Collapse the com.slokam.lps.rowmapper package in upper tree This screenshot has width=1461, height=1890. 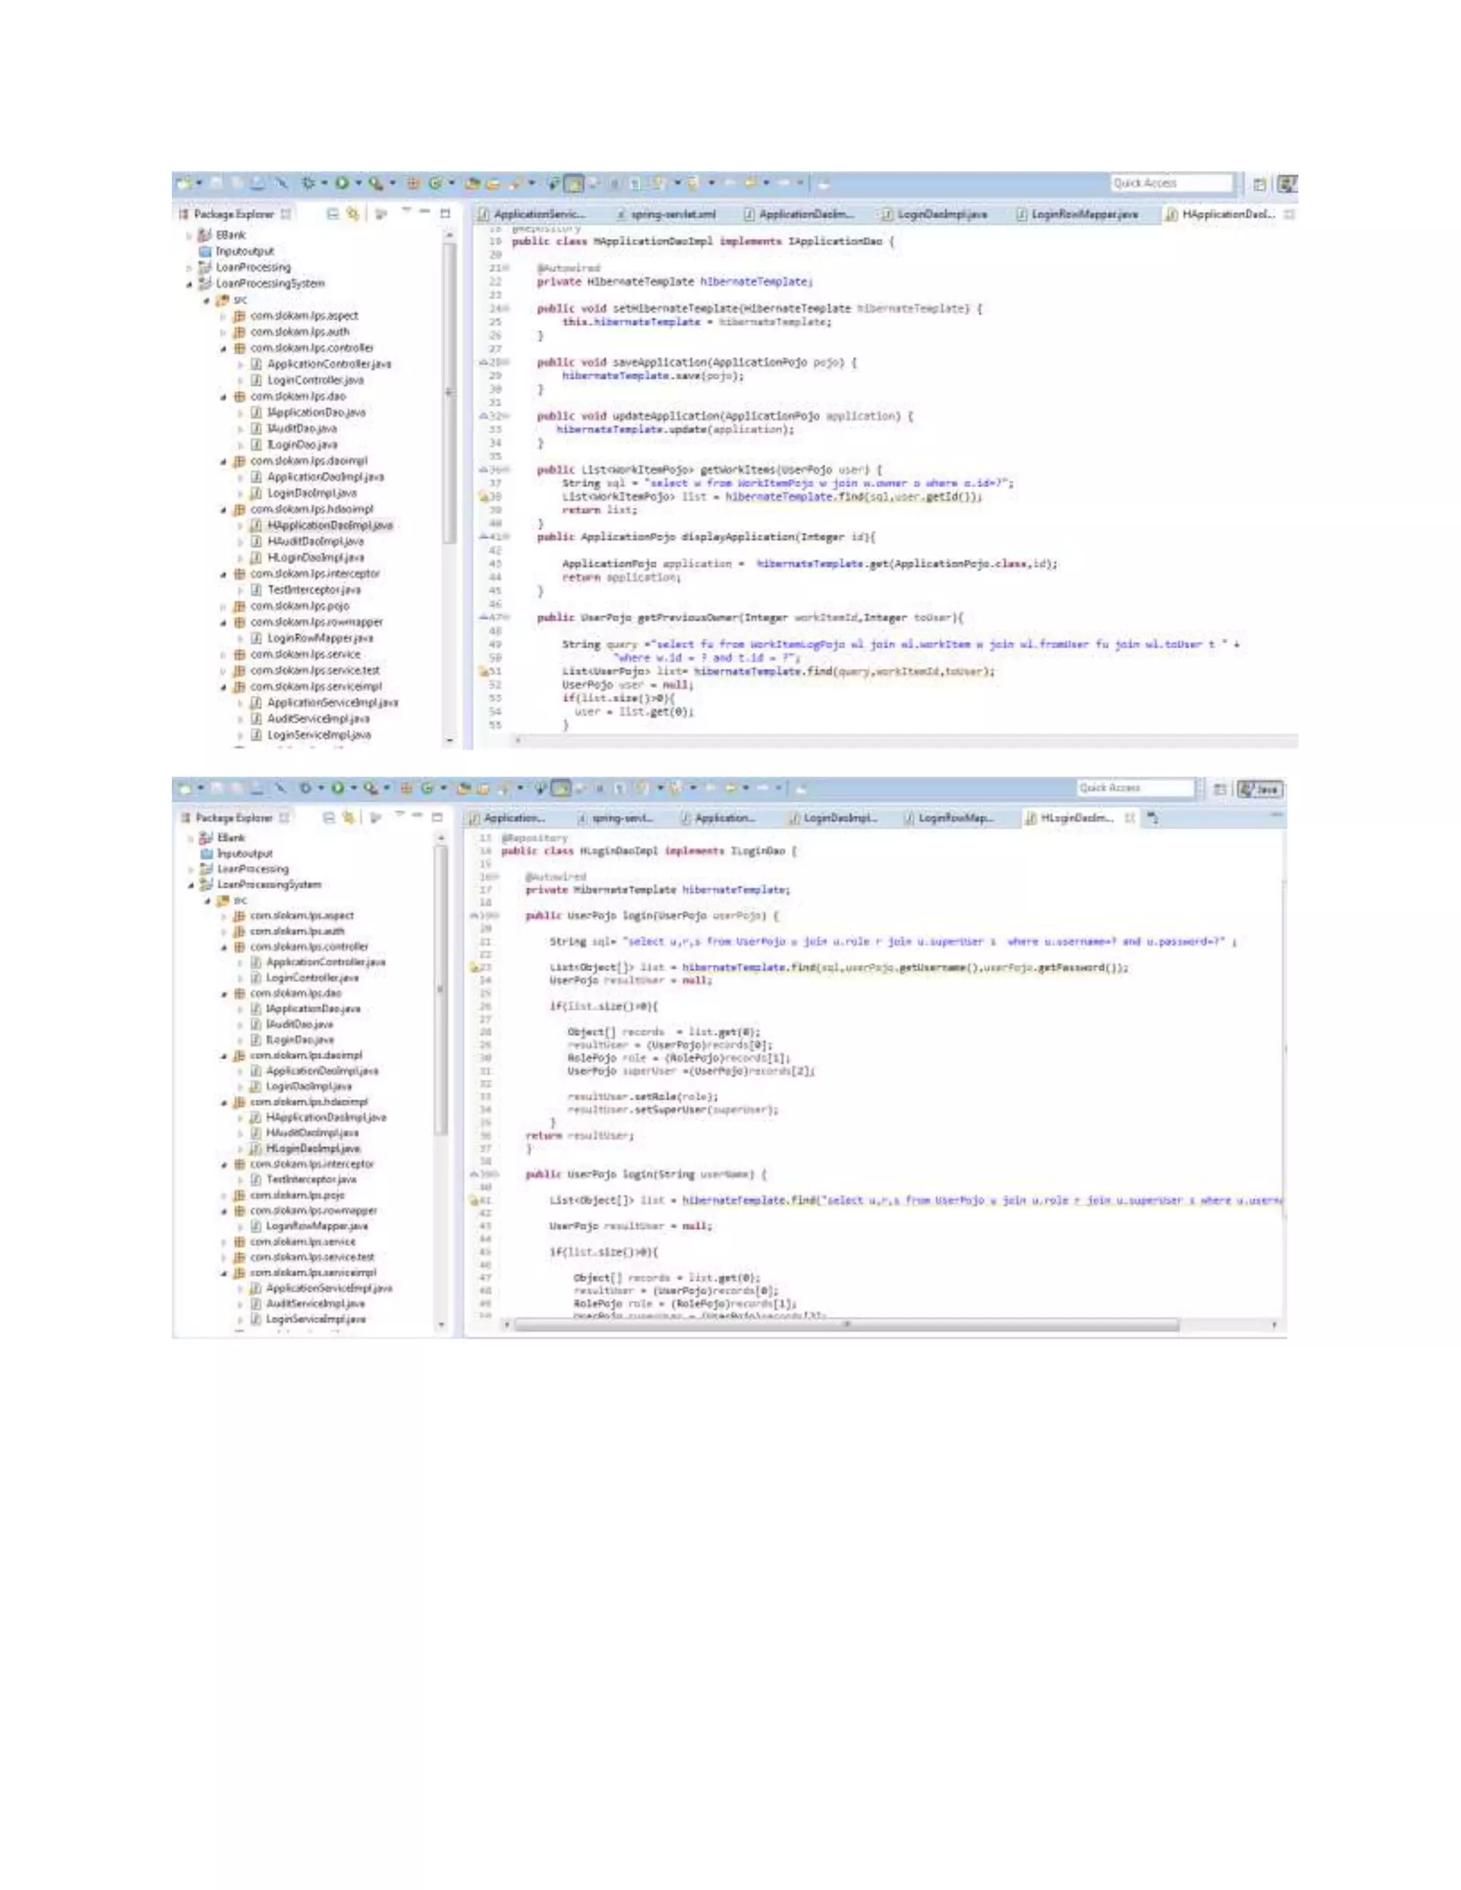[x=223, y=622]
